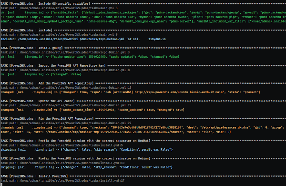Viewport: 286px width, 186px height.
Task: Click the changed line with cache_update_time 1594923934
Action: 92,110
